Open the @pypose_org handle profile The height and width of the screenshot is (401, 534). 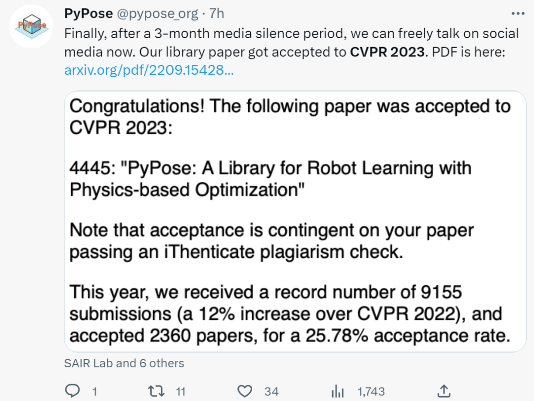click(157, 13)
